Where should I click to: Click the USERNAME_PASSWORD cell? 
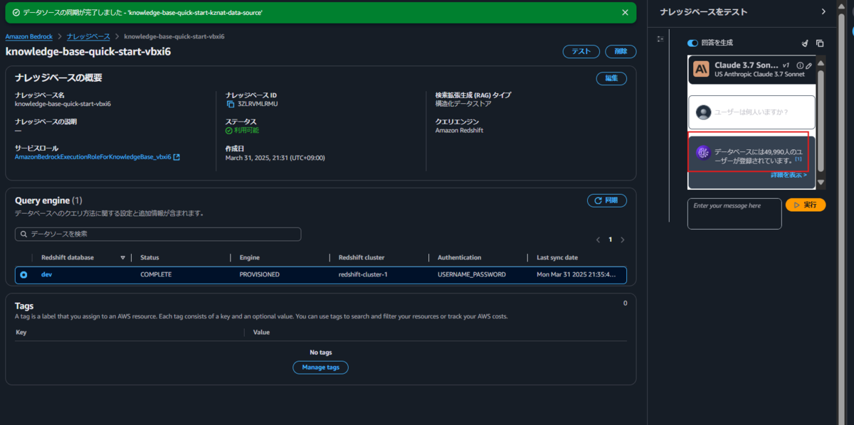tap(471, 274)
